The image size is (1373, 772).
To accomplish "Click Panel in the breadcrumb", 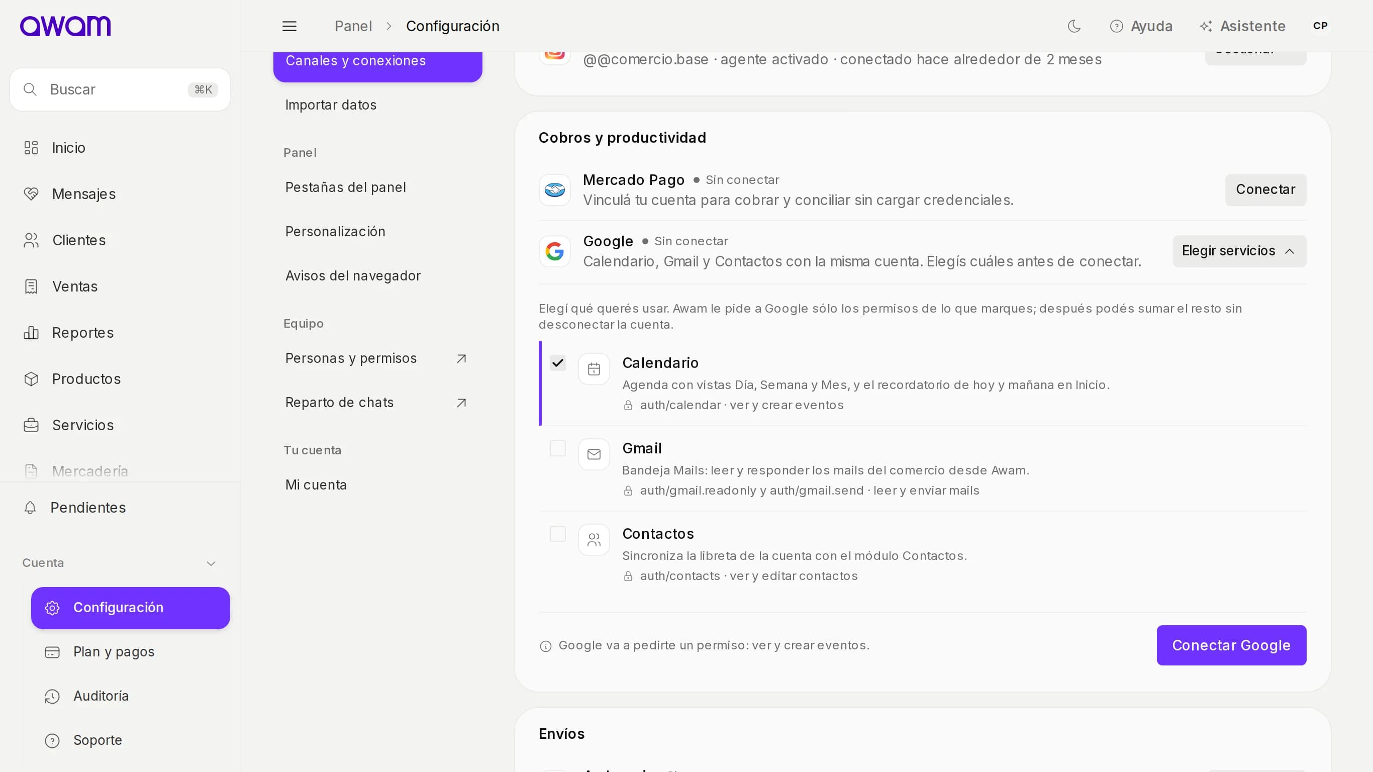I will (353, 26).
